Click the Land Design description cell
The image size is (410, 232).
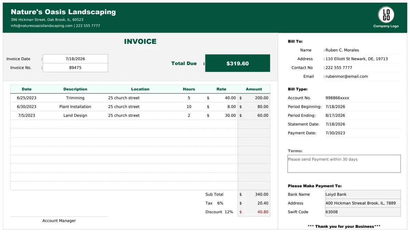pyautogui.click(x=75, y=115)
